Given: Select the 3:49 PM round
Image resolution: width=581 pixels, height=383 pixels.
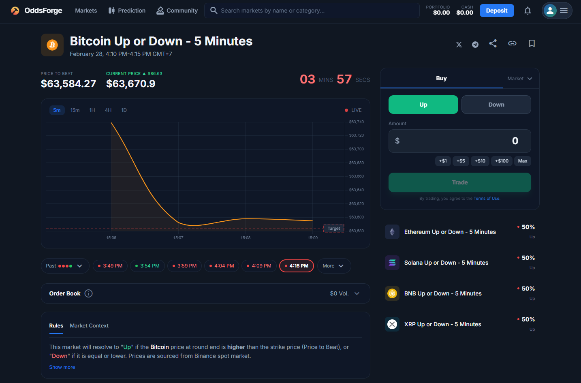Looking at the screenshot, I should tap(110, 266).
